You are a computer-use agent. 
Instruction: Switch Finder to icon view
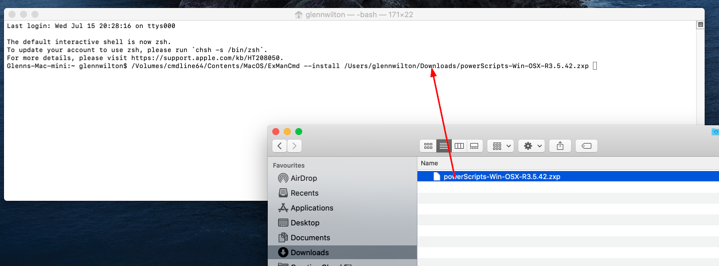(x=428, y=146)
